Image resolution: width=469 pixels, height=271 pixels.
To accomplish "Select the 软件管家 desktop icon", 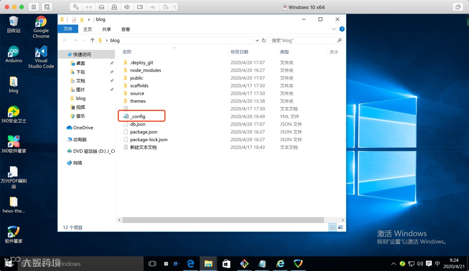I will point(13,235).
